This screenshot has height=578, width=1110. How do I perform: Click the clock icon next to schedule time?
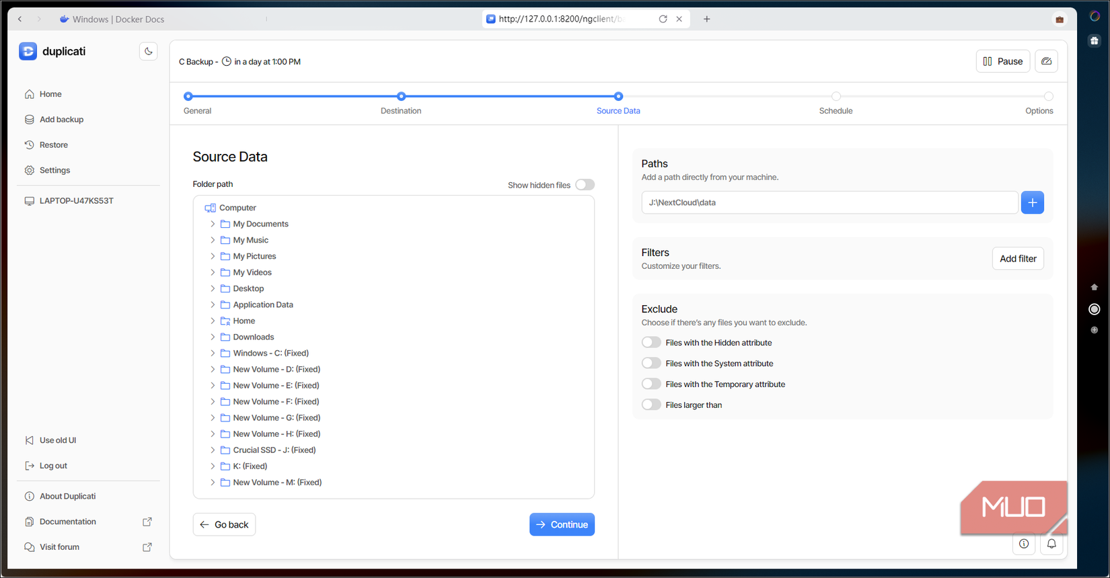pos(227,61)
